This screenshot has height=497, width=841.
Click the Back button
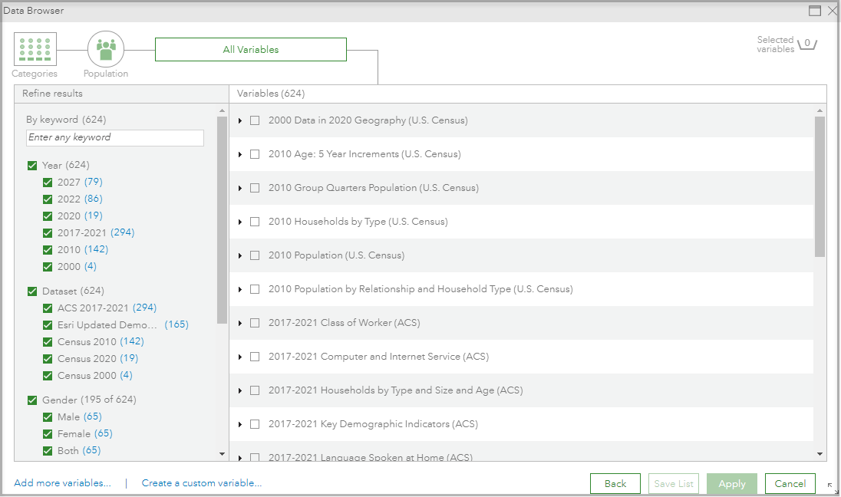click(615, 484)
